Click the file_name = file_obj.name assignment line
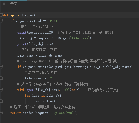This screenshot has width=139, height=123. (40, 55)
